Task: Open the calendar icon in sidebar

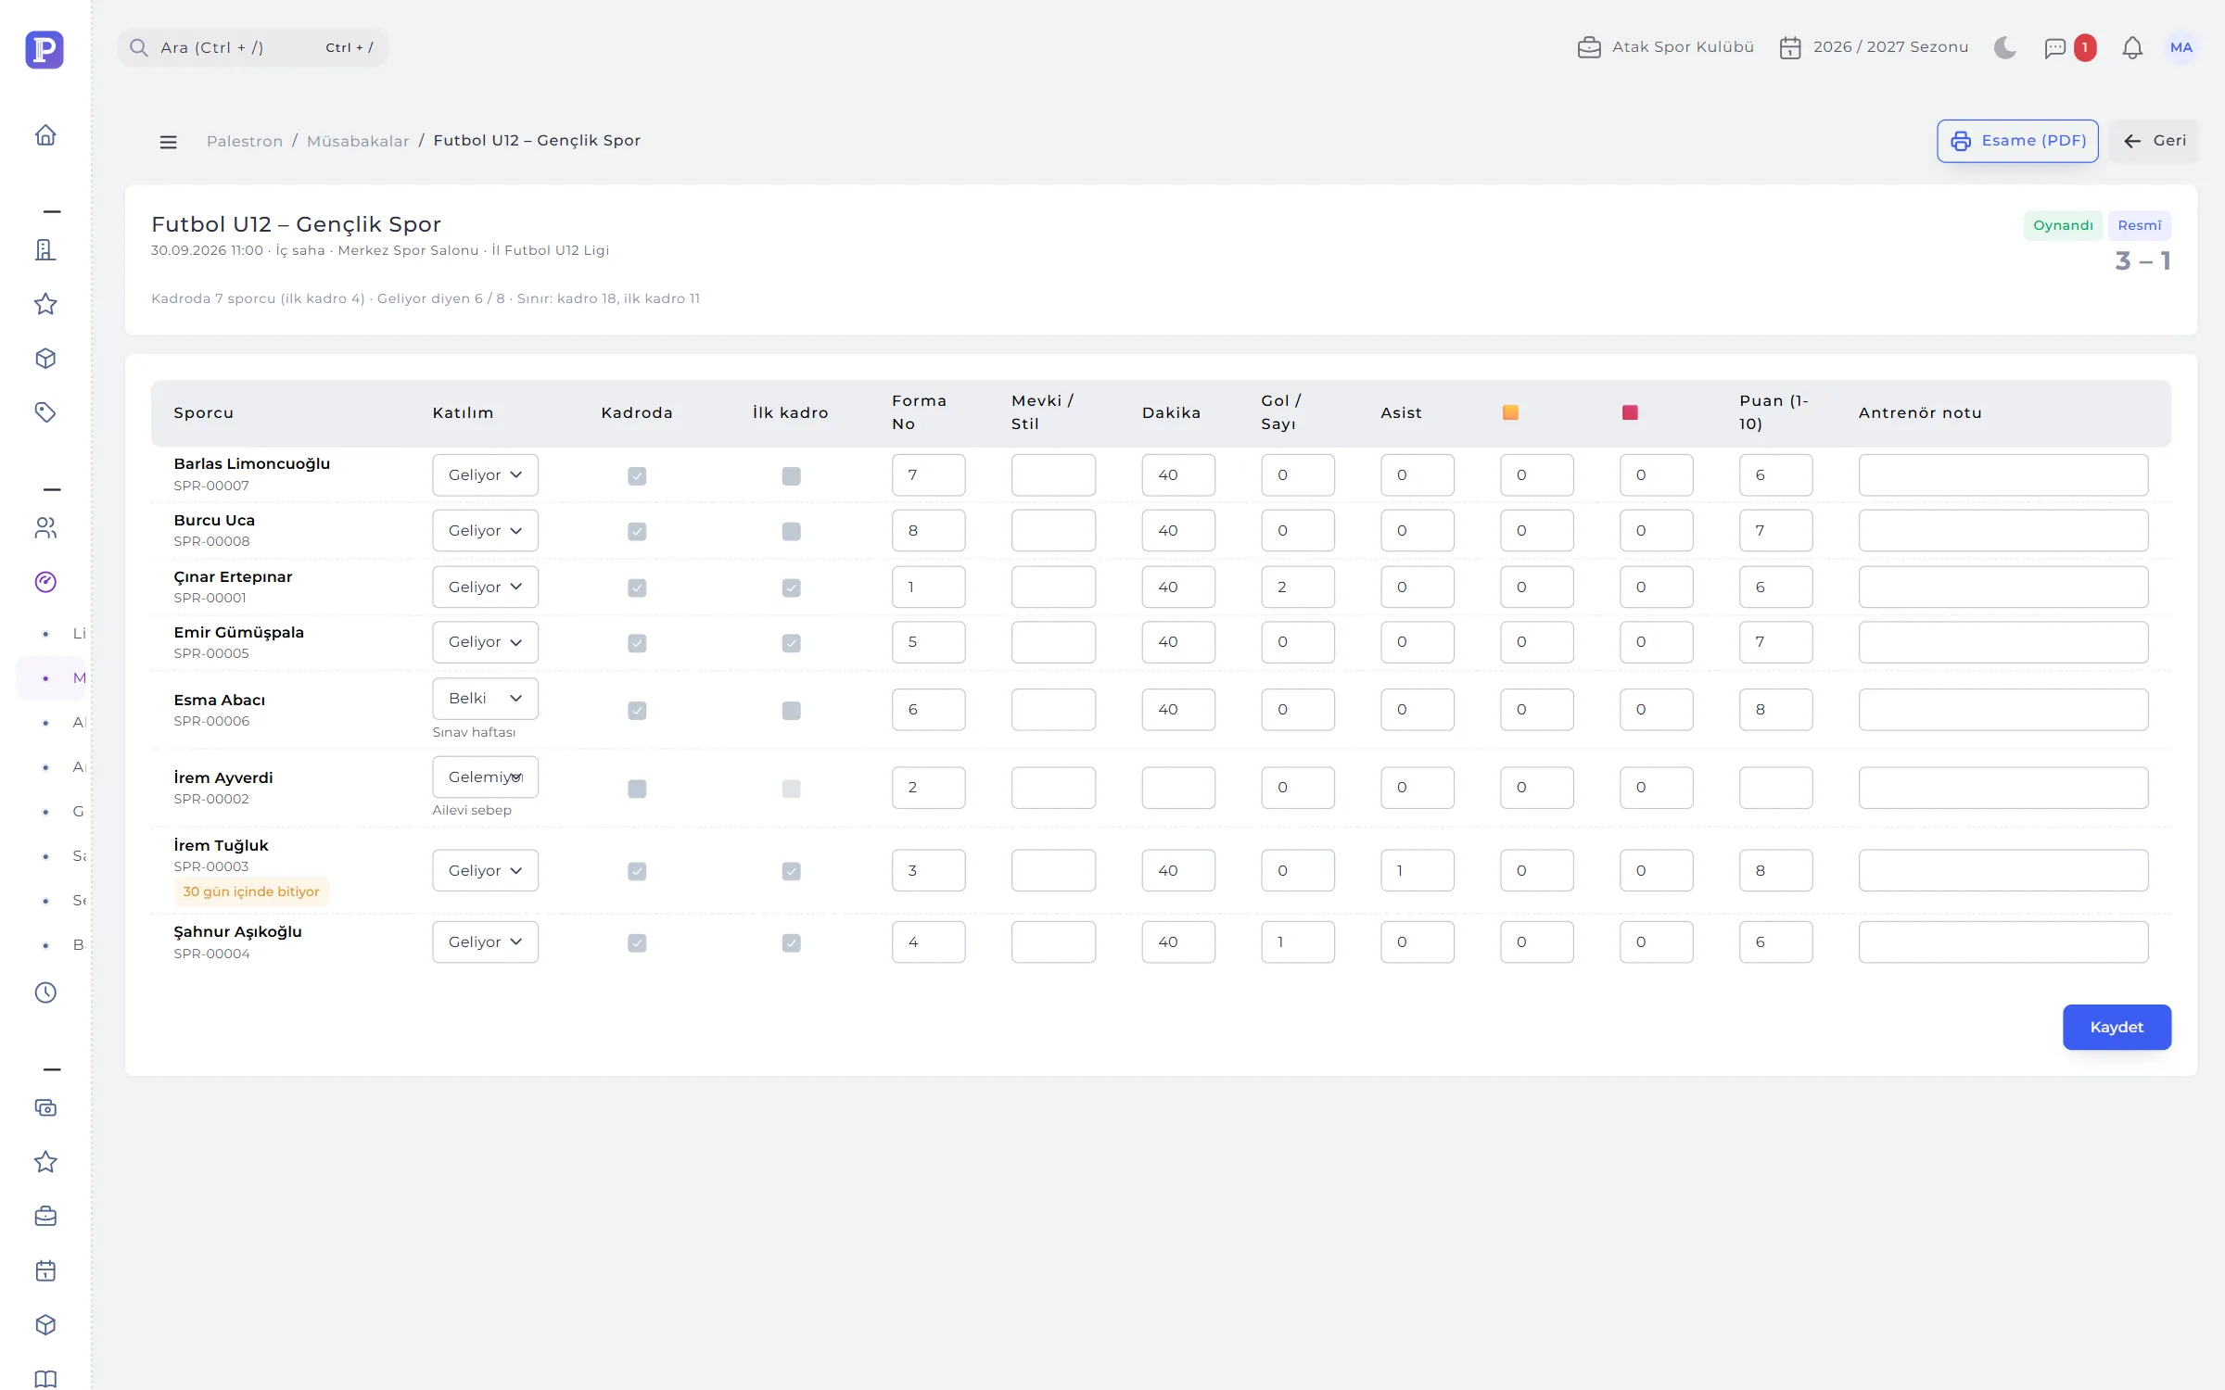Action: [45, 1270]
